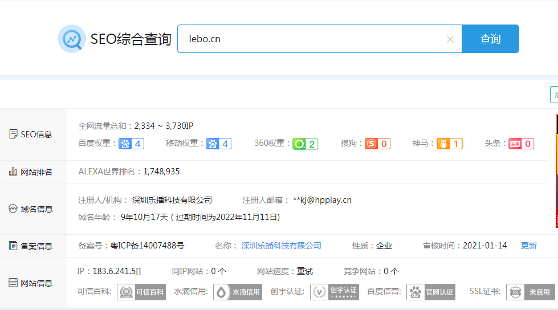This screenshot has width=558, height=310.
Task: Select the 网站信息 list icon
Action: (13, 283)
